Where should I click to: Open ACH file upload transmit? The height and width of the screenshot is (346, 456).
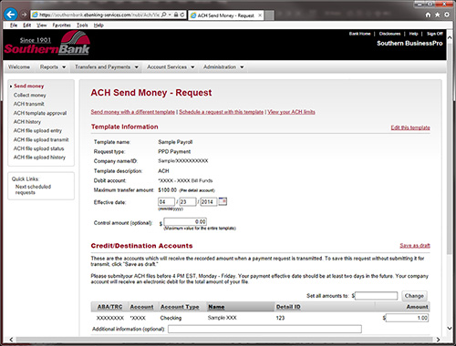[x=41, y=139]
